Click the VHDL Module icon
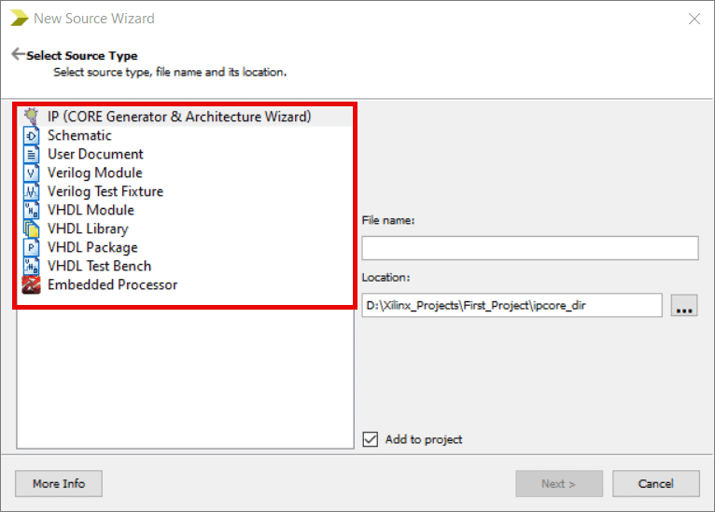Viewport: 715px width, 512px height. point(31,211)
